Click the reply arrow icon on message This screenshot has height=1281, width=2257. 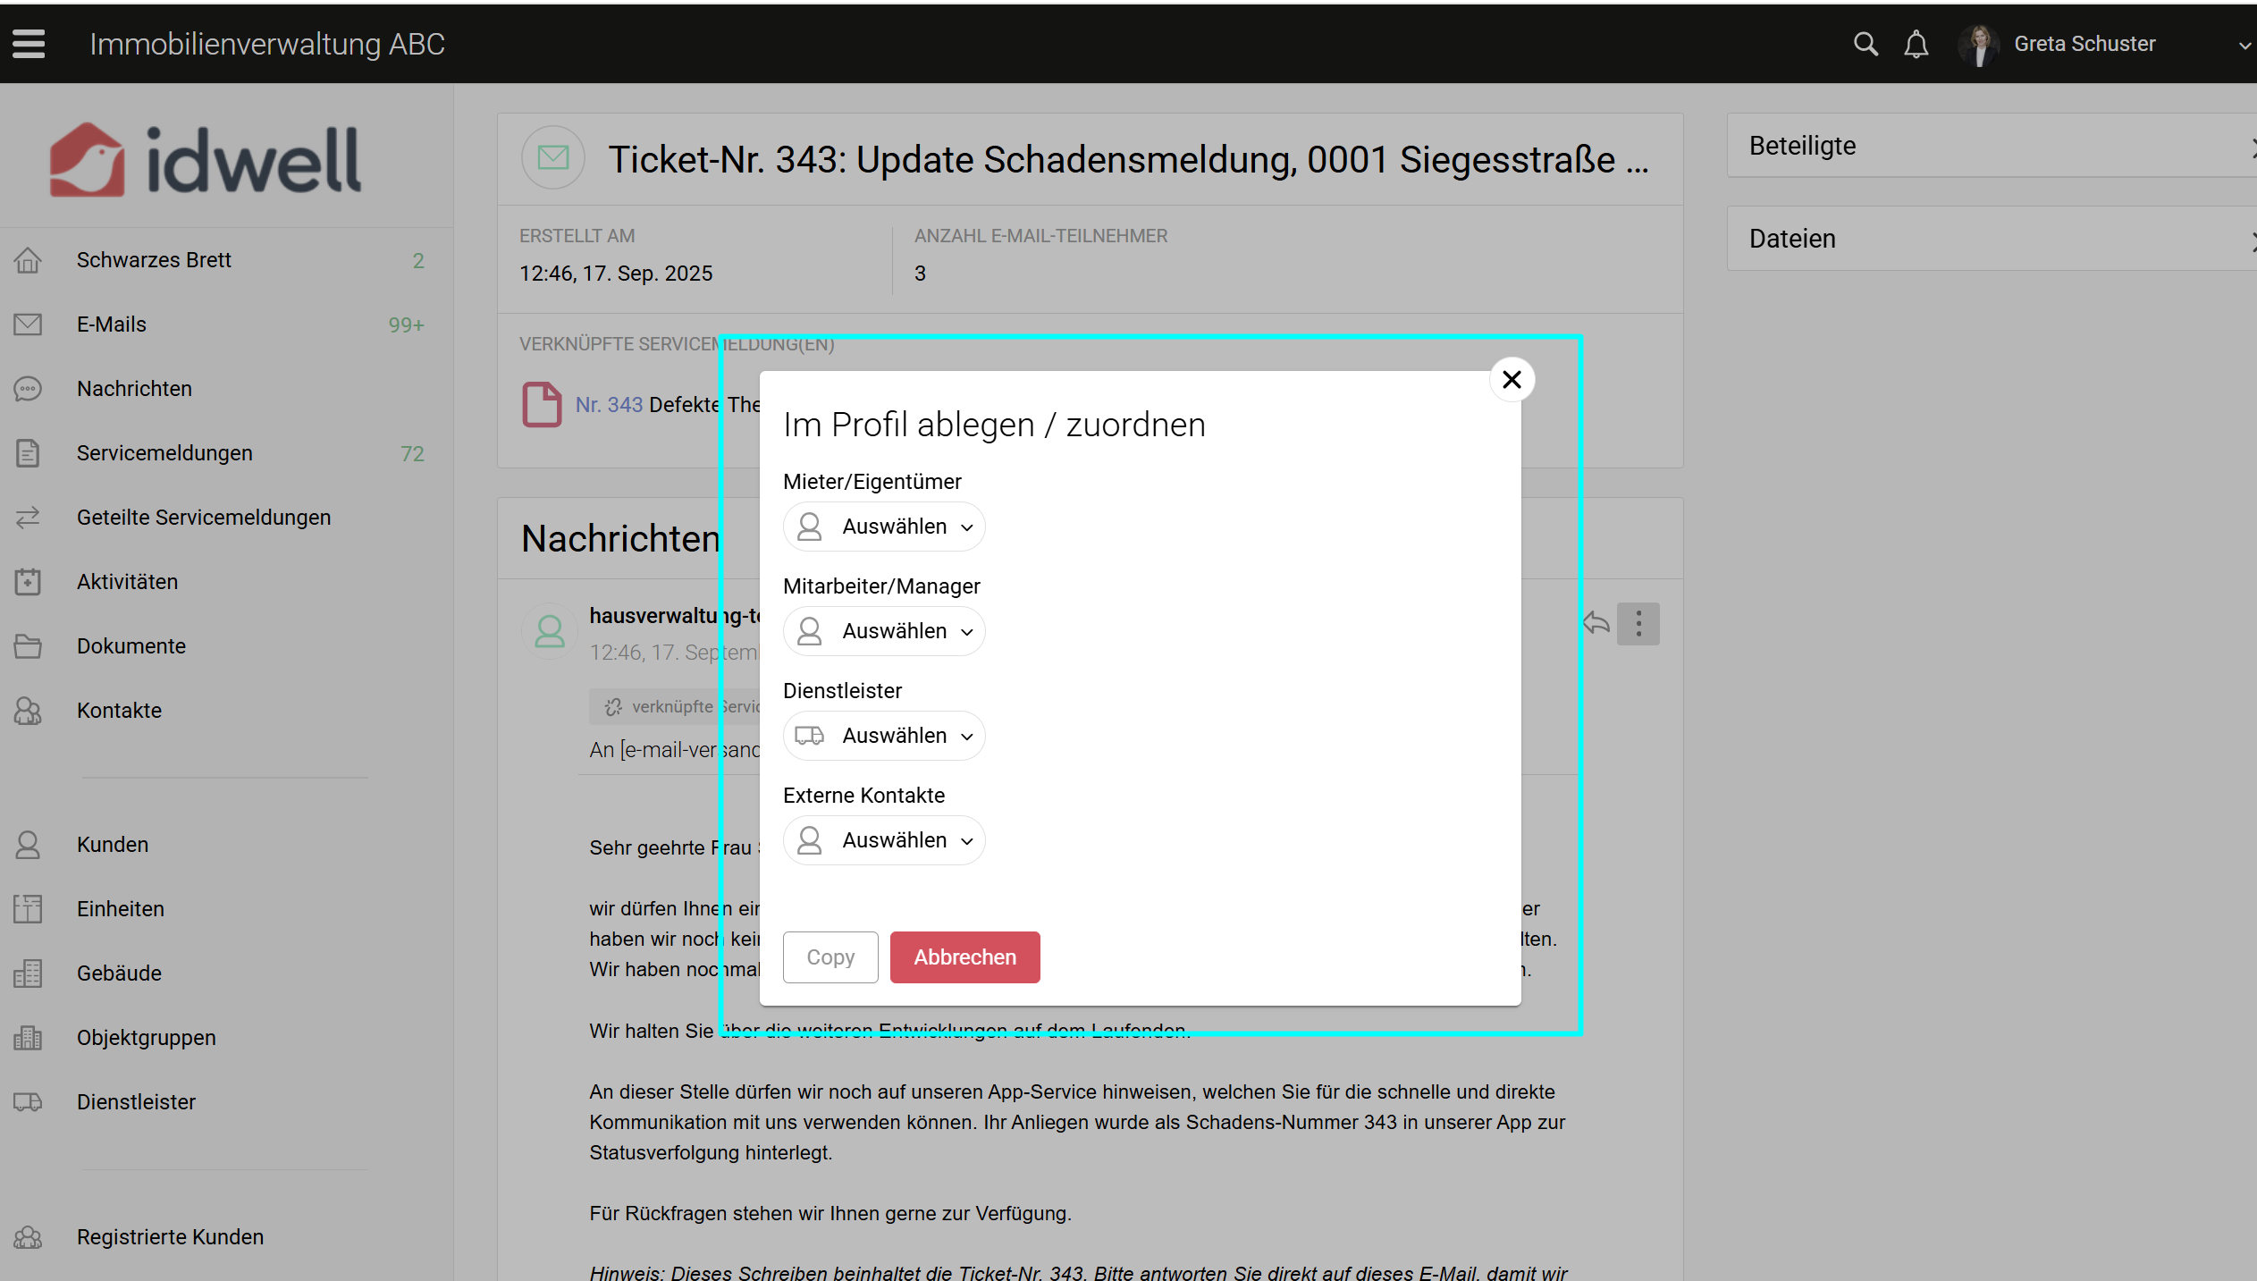pos(1596,623)
